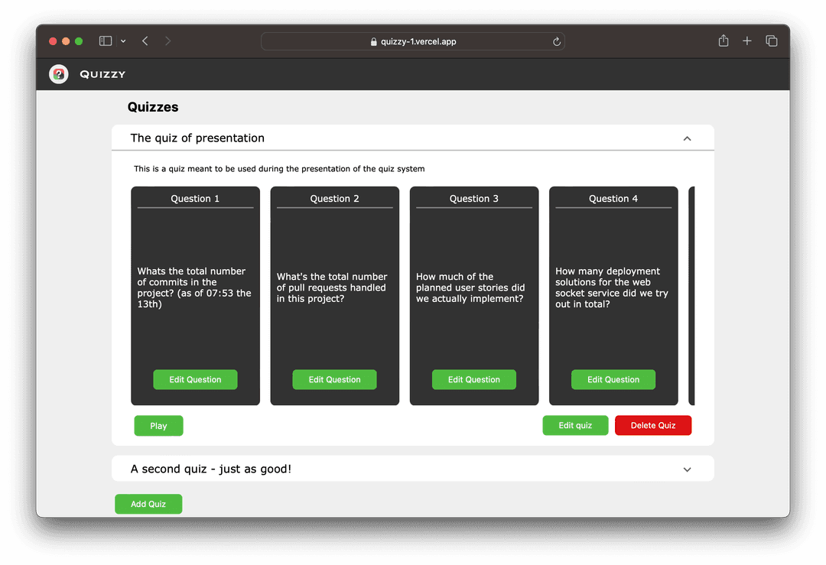Click the red Delete Quiz button
This screenshot has height=565, width=826.
point(653,426)
